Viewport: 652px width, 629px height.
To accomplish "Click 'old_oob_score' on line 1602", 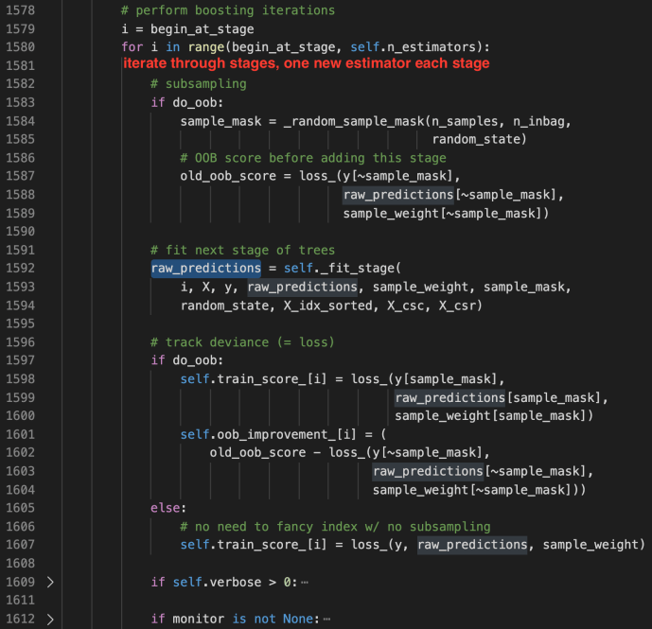I will (257, 453).
